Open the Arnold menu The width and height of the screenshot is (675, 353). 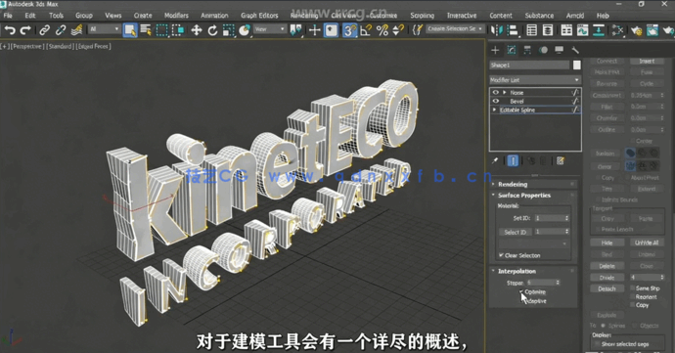coord(574,15)
